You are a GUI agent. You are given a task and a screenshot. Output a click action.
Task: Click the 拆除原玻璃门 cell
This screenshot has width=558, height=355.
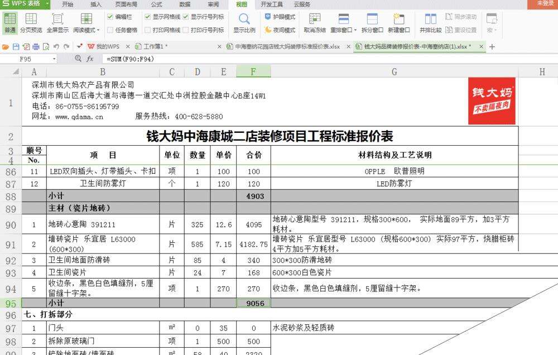pos(103,341)
